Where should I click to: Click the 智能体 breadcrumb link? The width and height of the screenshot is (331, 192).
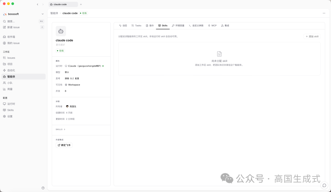coord(54,13)
